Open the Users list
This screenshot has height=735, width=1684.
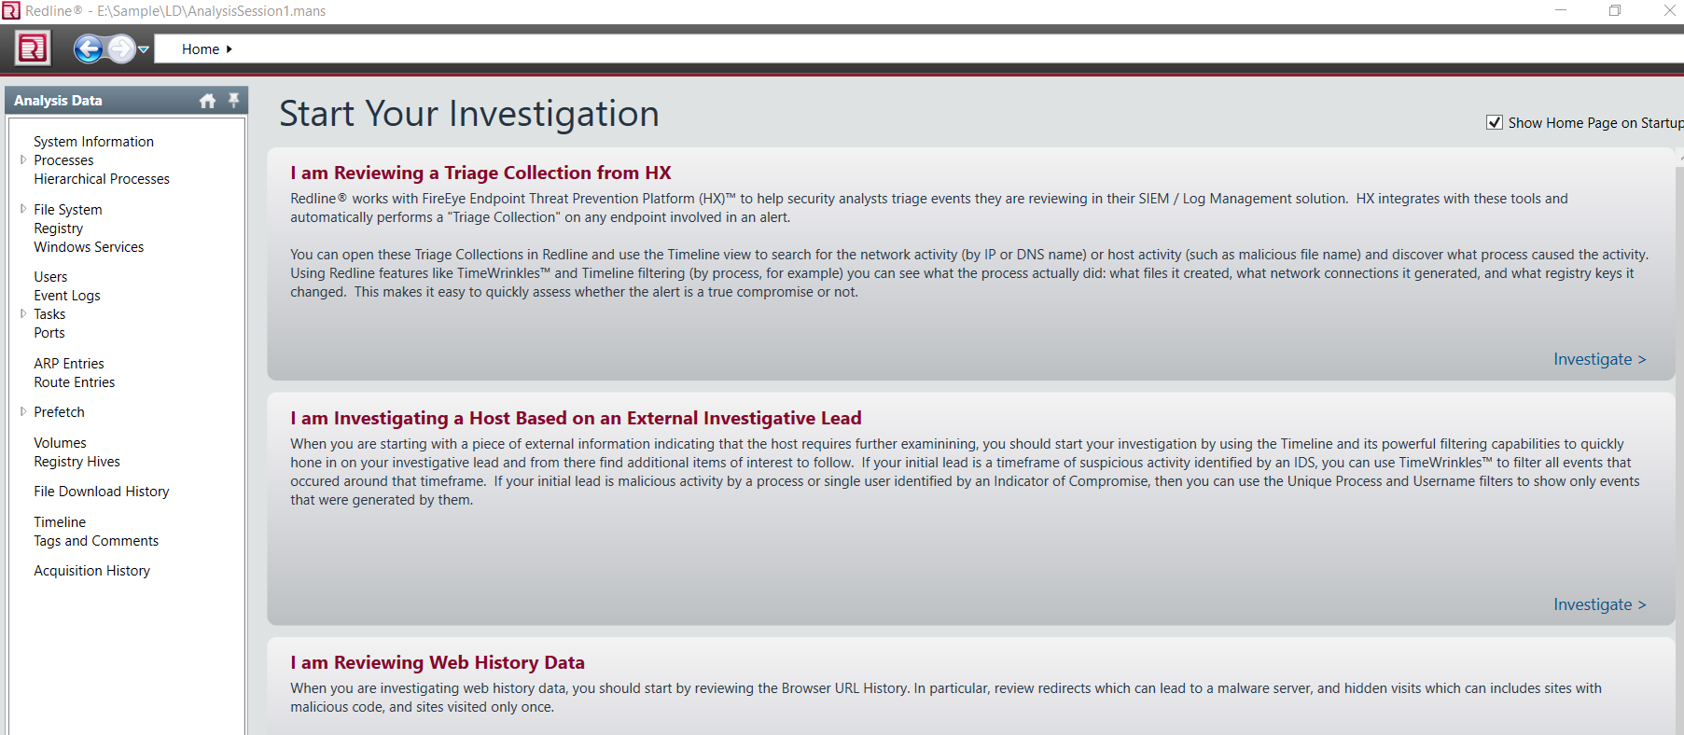(x=50, y=277)
